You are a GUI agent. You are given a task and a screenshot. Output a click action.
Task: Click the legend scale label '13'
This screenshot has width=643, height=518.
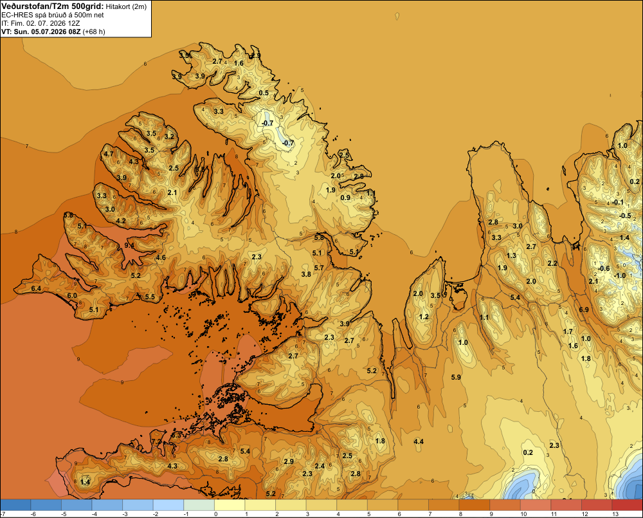point(615,514)
